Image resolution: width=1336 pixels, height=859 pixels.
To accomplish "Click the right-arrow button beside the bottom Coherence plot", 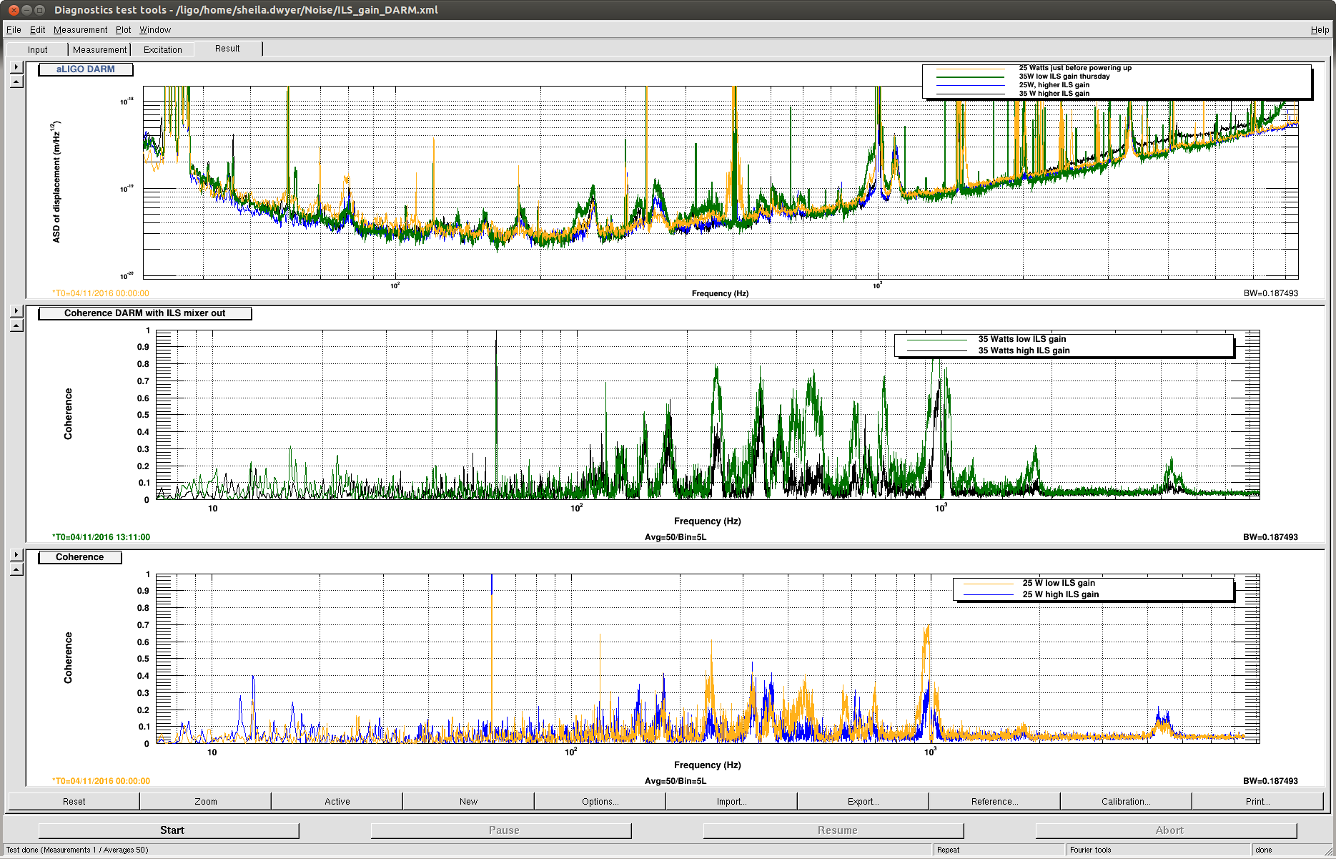I will coord(16,555).
